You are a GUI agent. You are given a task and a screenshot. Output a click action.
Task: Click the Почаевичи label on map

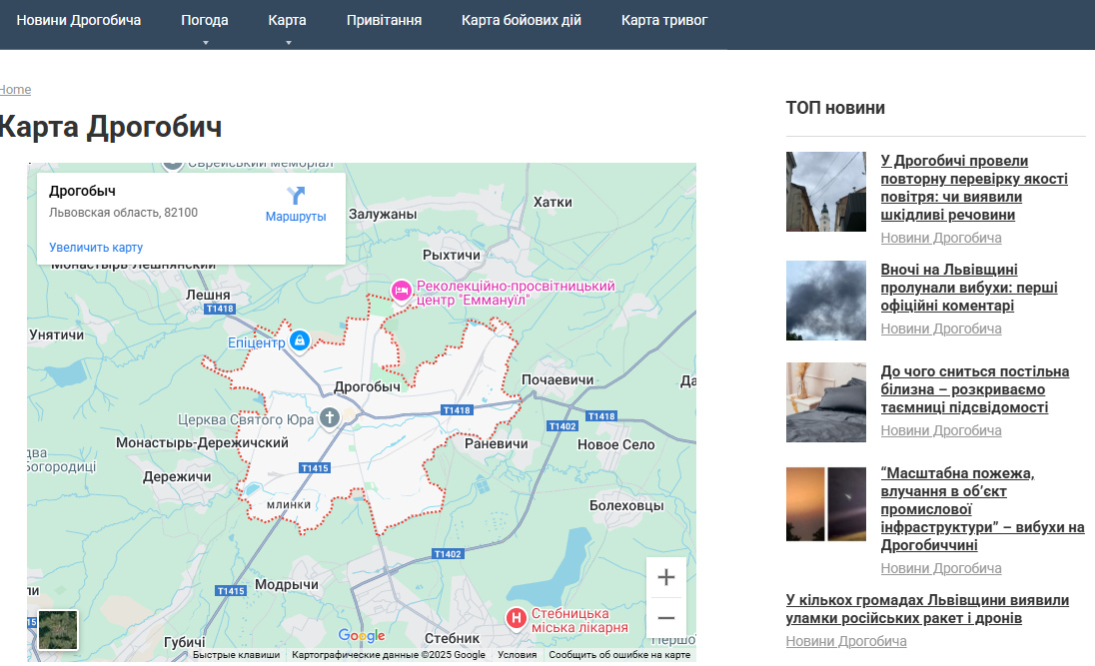(x=557, y=379)
